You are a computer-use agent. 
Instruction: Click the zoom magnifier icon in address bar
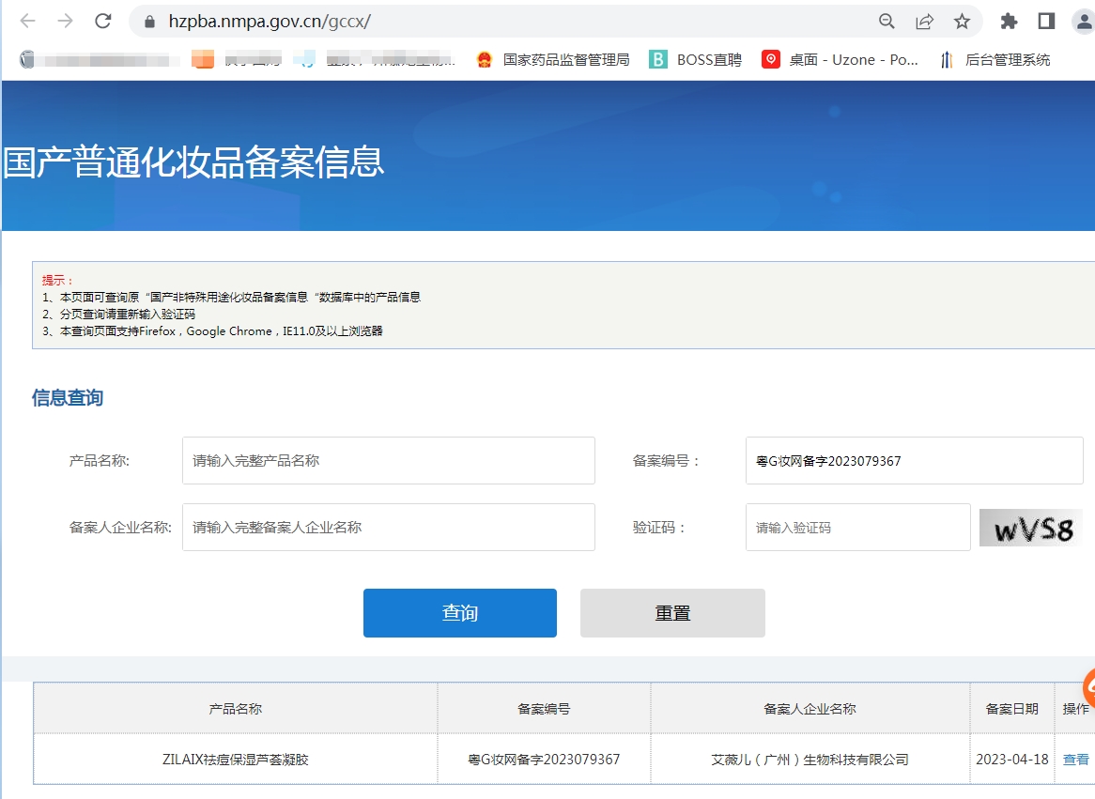[887, 21]
